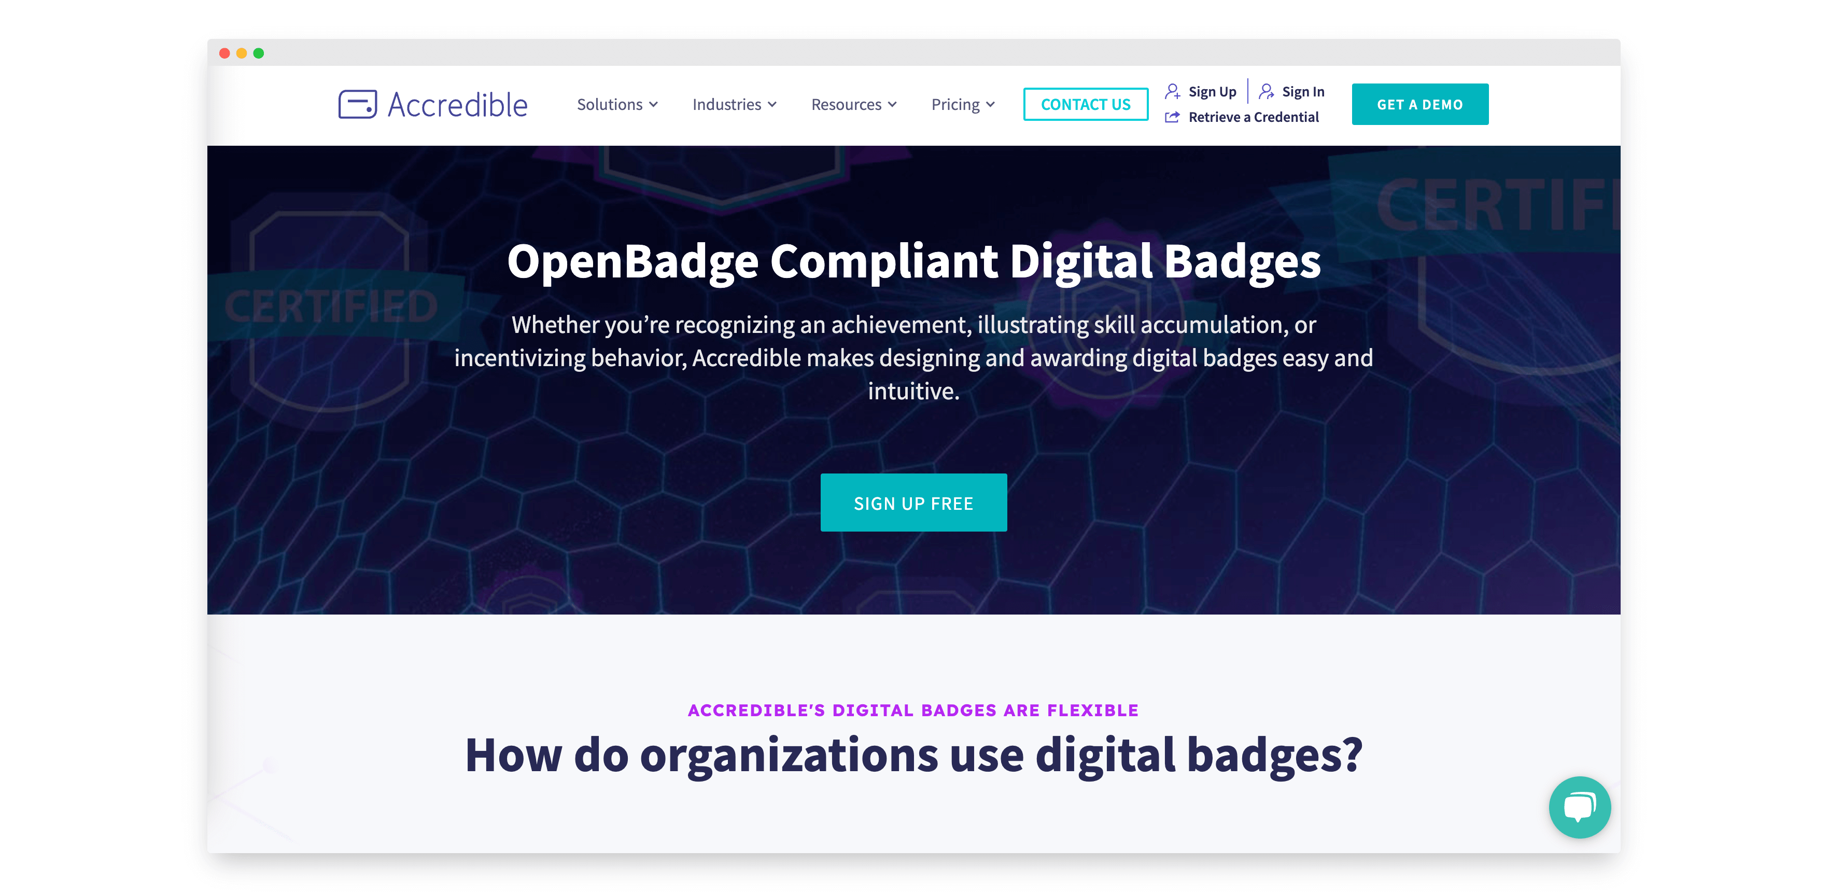The height and width of the screenshot is (892, 1828).
Task: Expand the Industries dropdown chevron
Action: point(772,104)
